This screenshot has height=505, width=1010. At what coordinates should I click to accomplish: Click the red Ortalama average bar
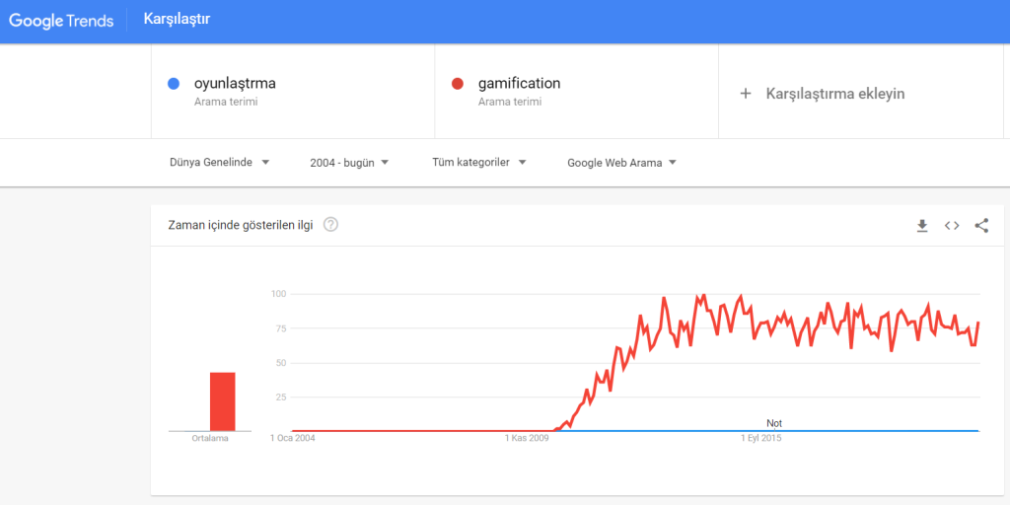[222, 402]
